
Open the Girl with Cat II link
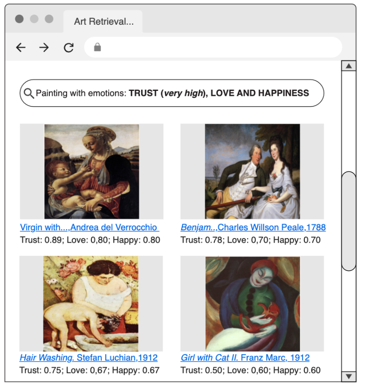coord(245,358)
